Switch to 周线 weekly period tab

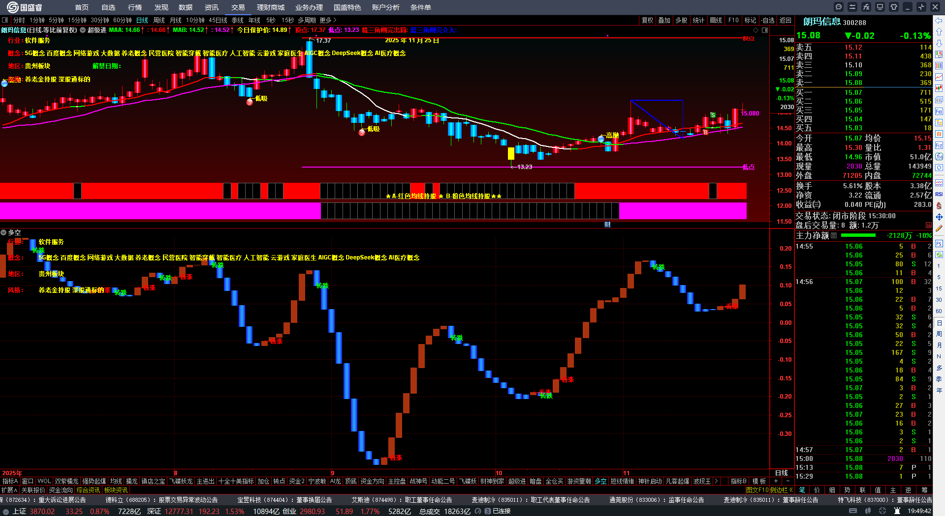coord(159,20)
